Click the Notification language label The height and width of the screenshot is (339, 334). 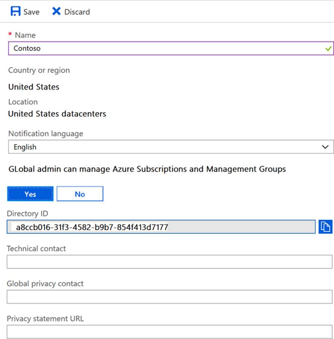(x=46, y=134)
